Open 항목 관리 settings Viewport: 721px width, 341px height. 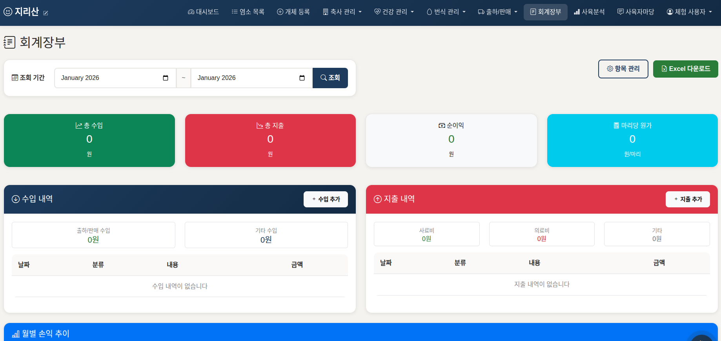pos(623,69)
